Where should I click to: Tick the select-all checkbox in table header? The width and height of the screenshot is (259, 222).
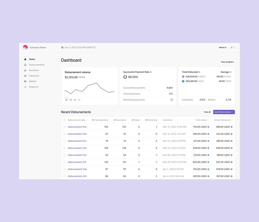[x=65, y=120]
